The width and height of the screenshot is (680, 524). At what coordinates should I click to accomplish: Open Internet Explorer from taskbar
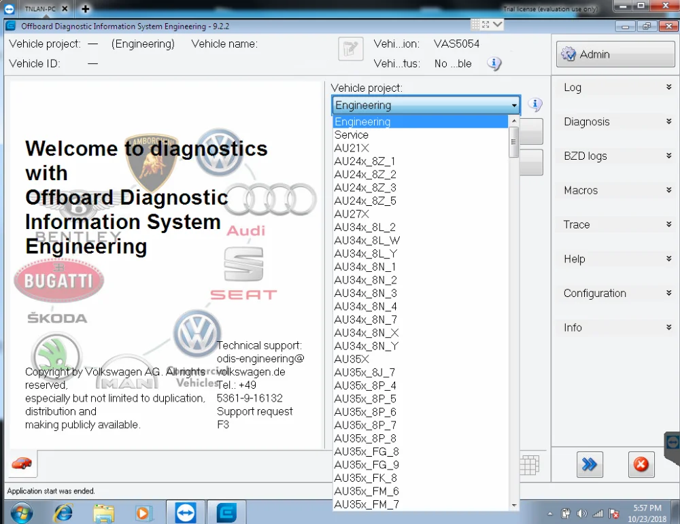pos(63,512)
